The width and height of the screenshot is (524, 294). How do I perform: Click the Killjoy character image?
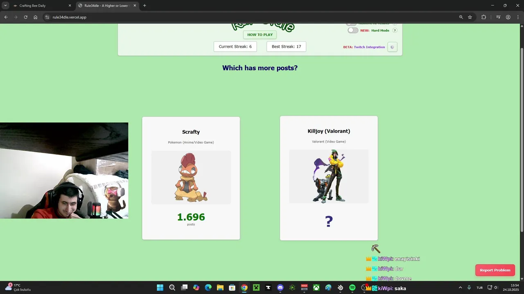point(329,176)
